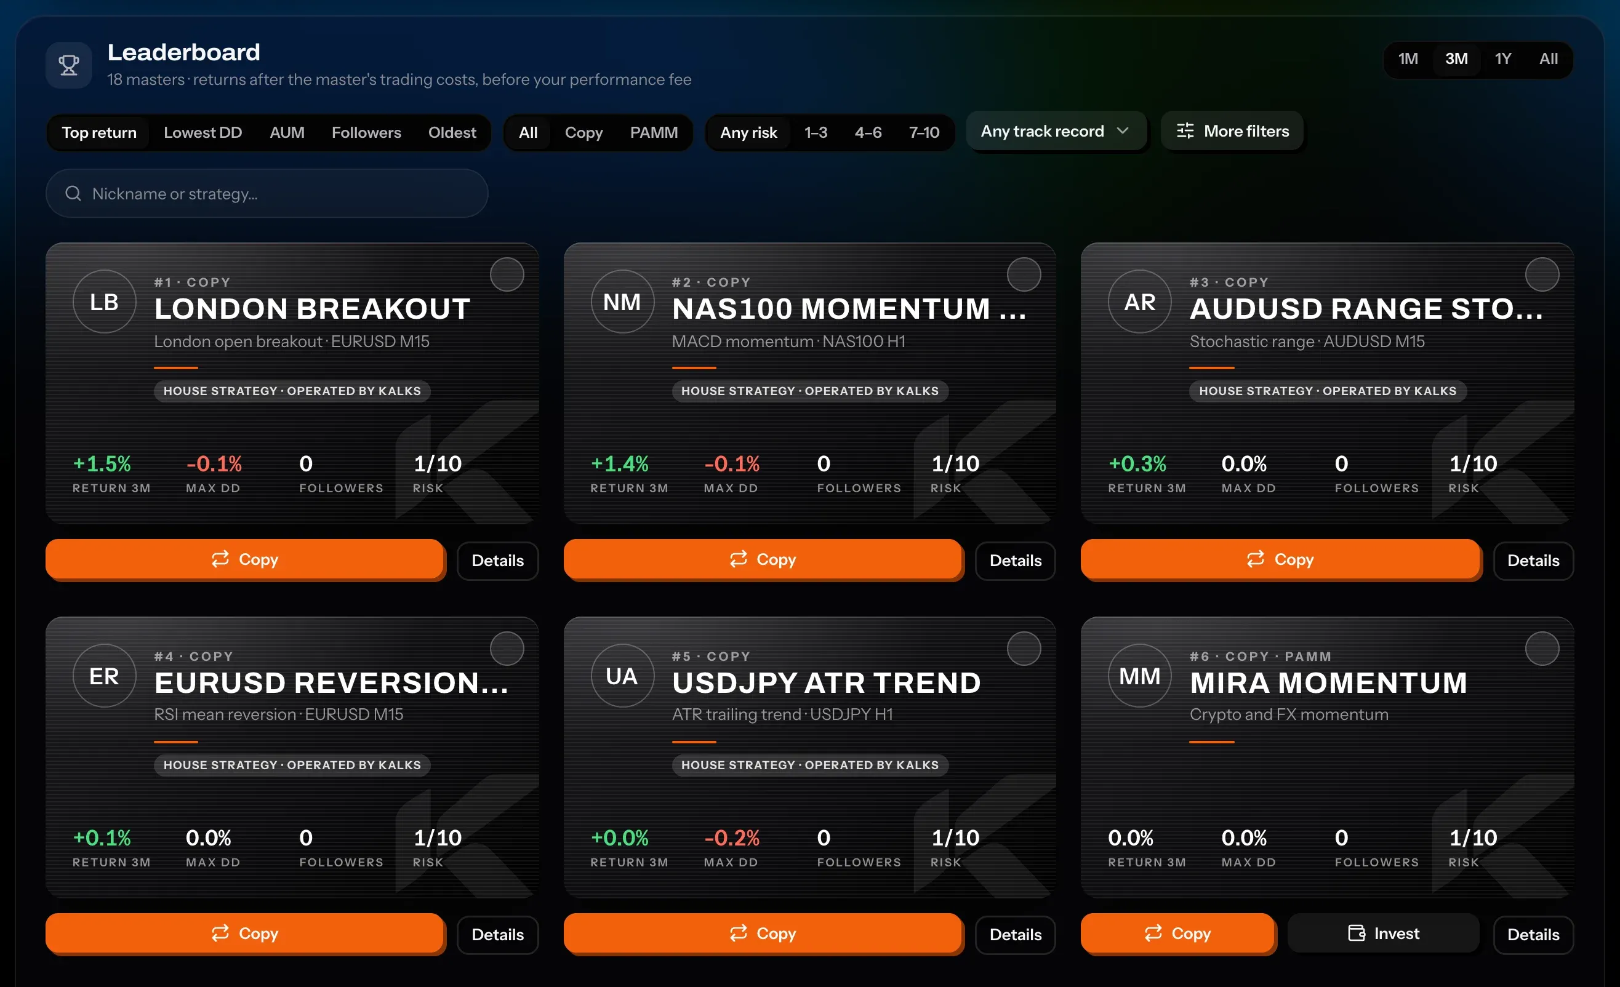Viewport: 1620px width, 987px height.
Task: Click the LB avatar of London Breakout
Action: pos(104,302)
